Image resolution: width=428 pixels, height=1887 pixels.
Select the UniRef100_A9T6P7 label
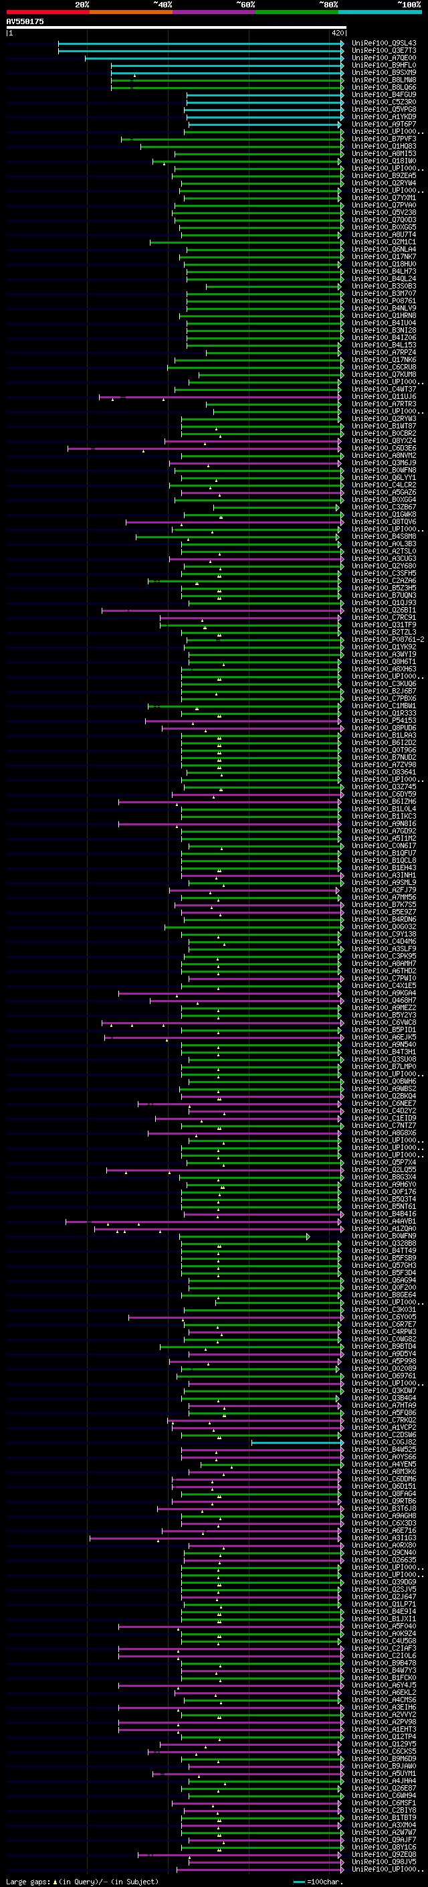click(384, 125)
